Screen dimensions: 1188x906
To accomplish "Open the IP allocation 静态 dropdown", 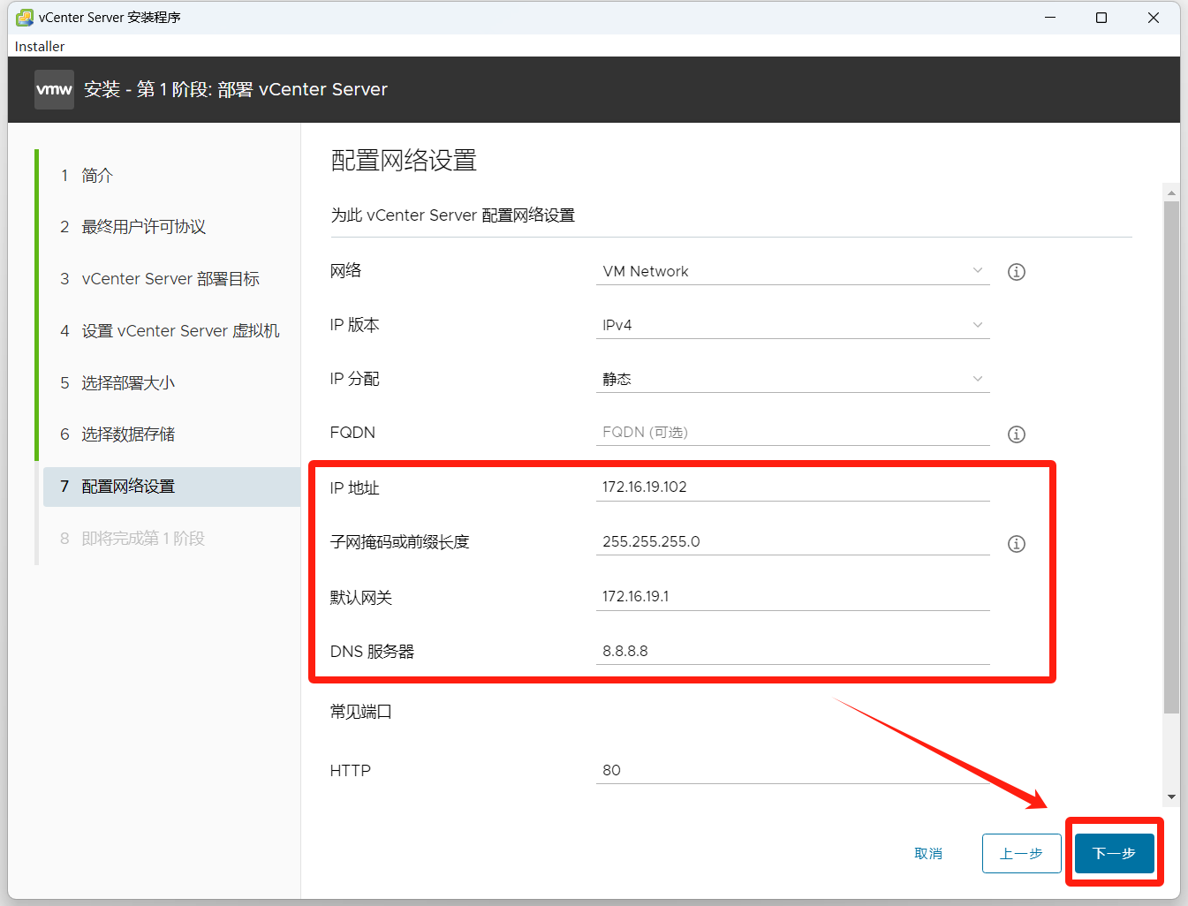I will pos(791,379).
